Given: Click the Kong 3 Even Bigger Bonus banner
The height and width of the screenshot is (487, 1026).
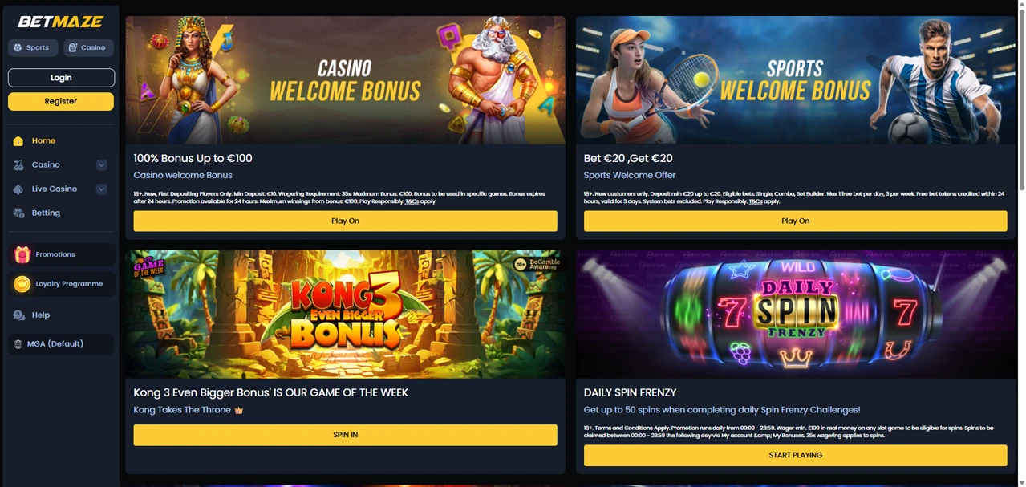Looking at the screenshot, I should [x=345, y=314].
